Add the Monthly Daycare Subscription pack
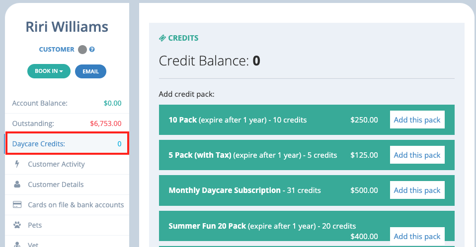The image size is (476, 247). tap(417, 190)
